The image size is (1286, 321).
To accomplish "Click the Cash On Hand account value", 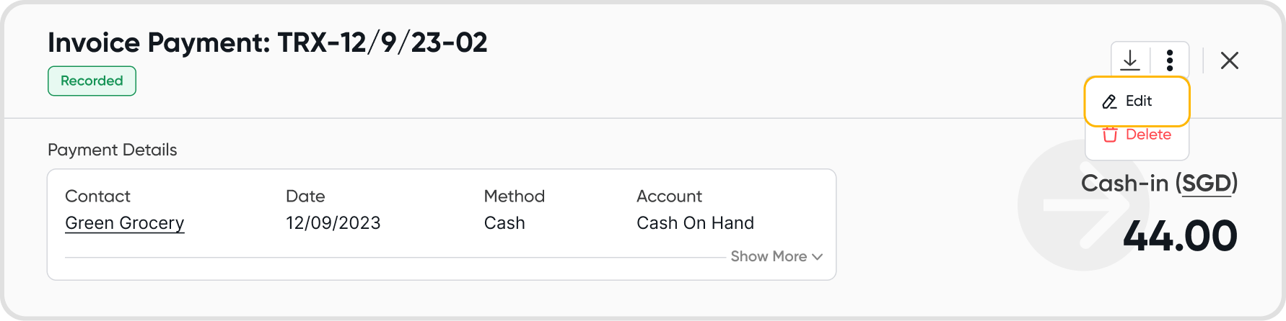I will point(695,223).
